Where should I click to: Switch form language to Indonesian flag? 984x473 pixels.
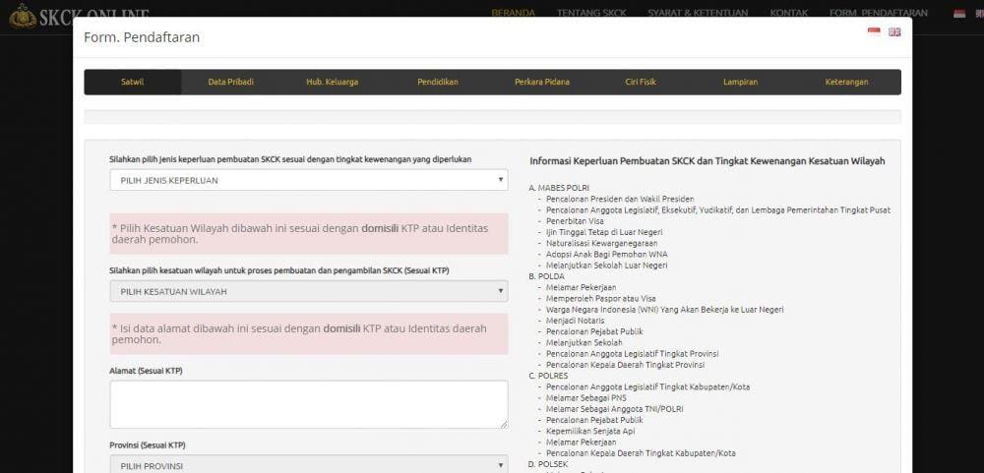874,32
